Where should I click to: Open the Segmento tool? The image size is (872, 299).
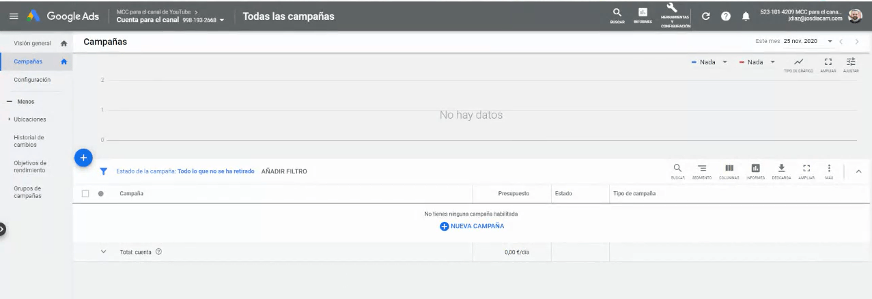(x=702, y=171)
